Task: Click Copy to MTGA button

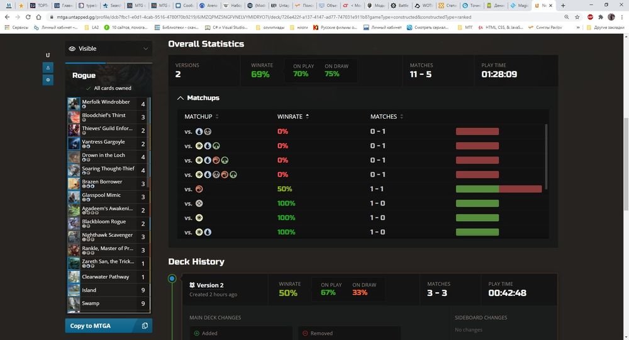Action: pyautogui.click(x=108, y=326)
